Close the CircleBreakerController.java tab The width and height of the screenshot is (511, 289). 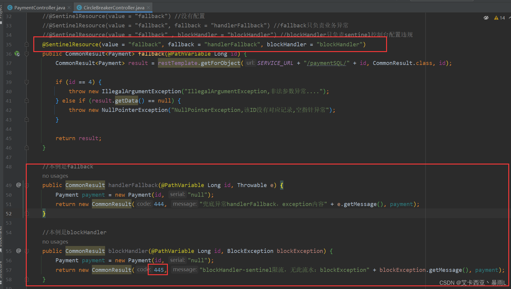(x=148, y=8)
